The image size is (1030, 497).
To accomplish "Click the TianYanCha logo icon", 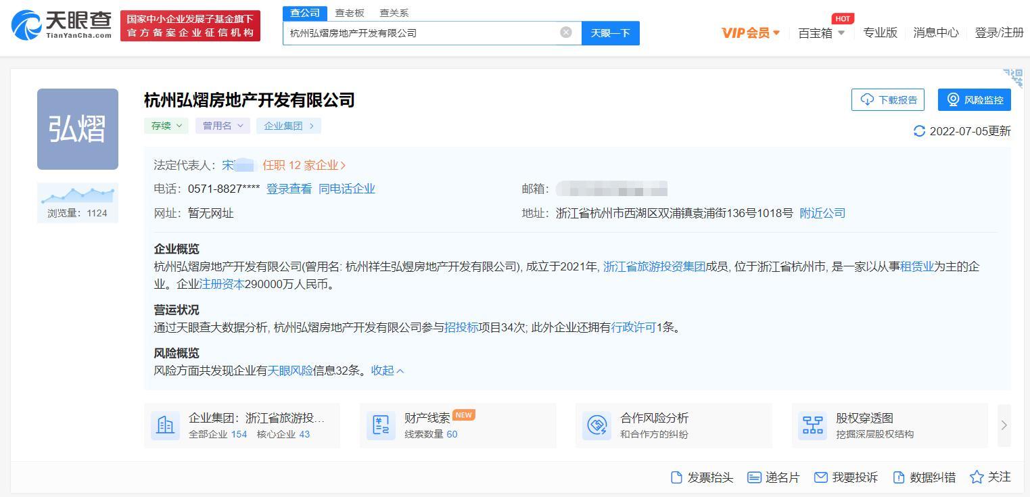I will point(26,25).
